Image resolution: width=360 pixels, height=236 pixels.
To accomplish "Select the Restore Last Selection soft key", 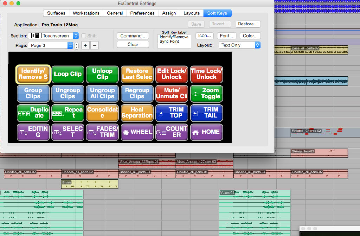I will 137,74.
